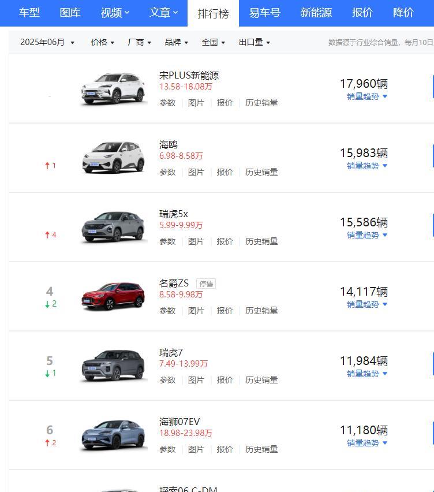
Task: Select price 18.98-23.98万 text
Action: (186, 433)
